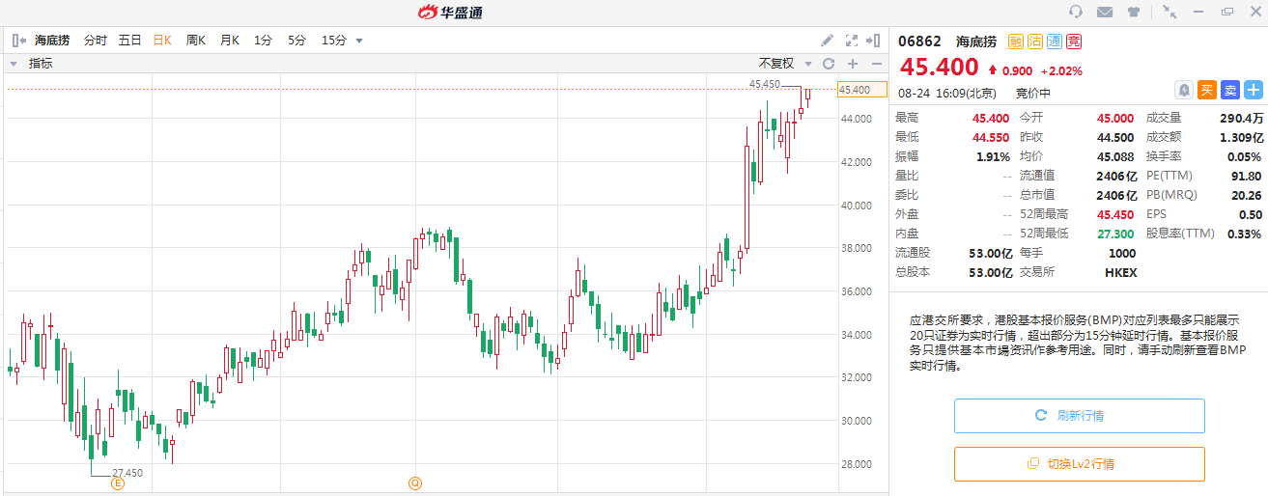Click the 切换Lv2行情 switch button
Viewport: 1268px width, 496px height.
(1080, 464)
